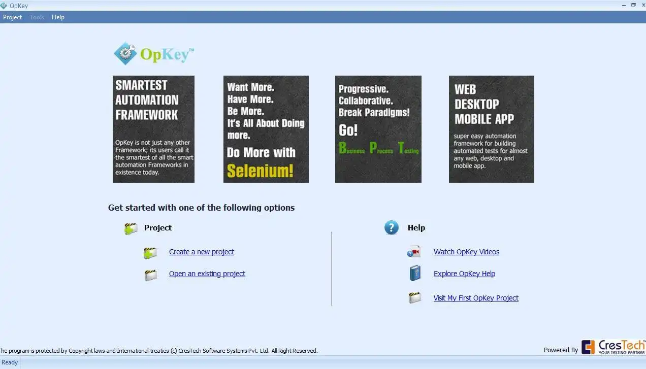Click the CresTech logo
Viewport: 646px width, 369px height.
[x=613, y=347]
